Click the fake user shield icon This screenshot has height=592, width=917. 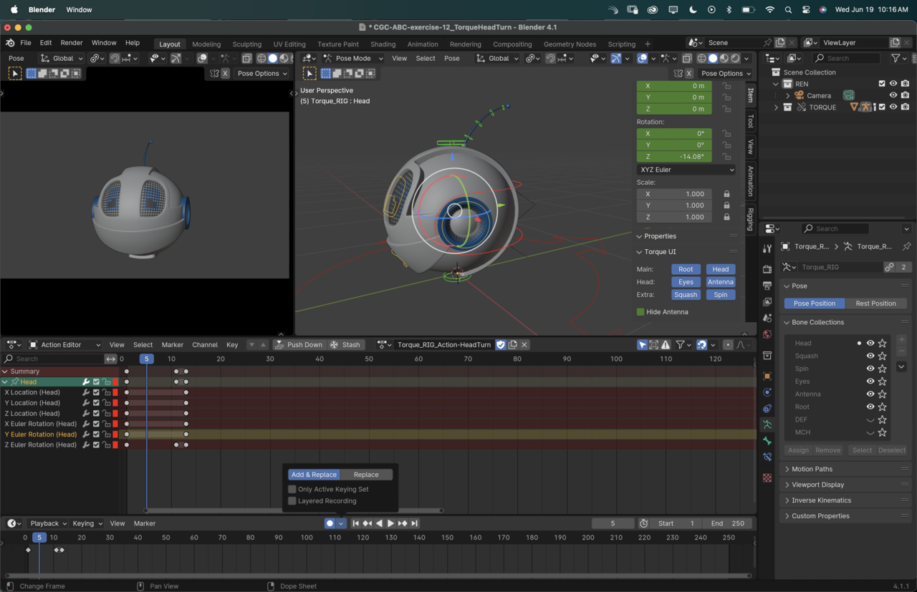pos(501,344)
